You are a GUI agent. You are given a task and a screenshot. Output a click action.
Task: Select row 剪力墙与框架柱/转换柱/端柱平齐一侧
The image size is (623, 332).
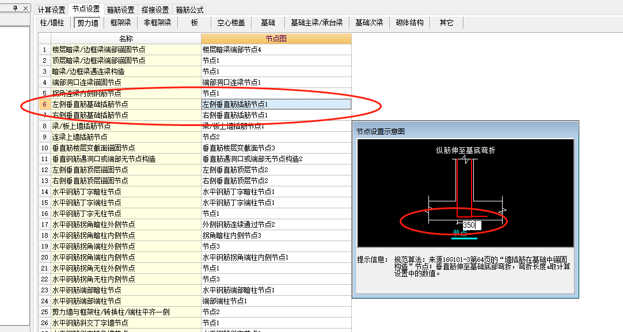point(126,312)
